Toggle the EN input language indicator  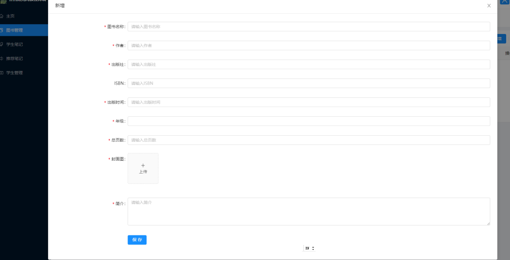309,248
